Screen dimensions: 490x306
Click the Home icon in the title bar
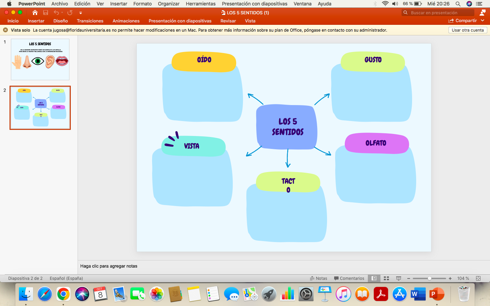[35, 13]
